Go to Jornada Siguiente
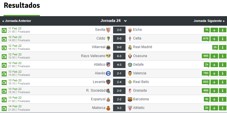The height and width of the screenshot is (113, 227). [209, 21]
